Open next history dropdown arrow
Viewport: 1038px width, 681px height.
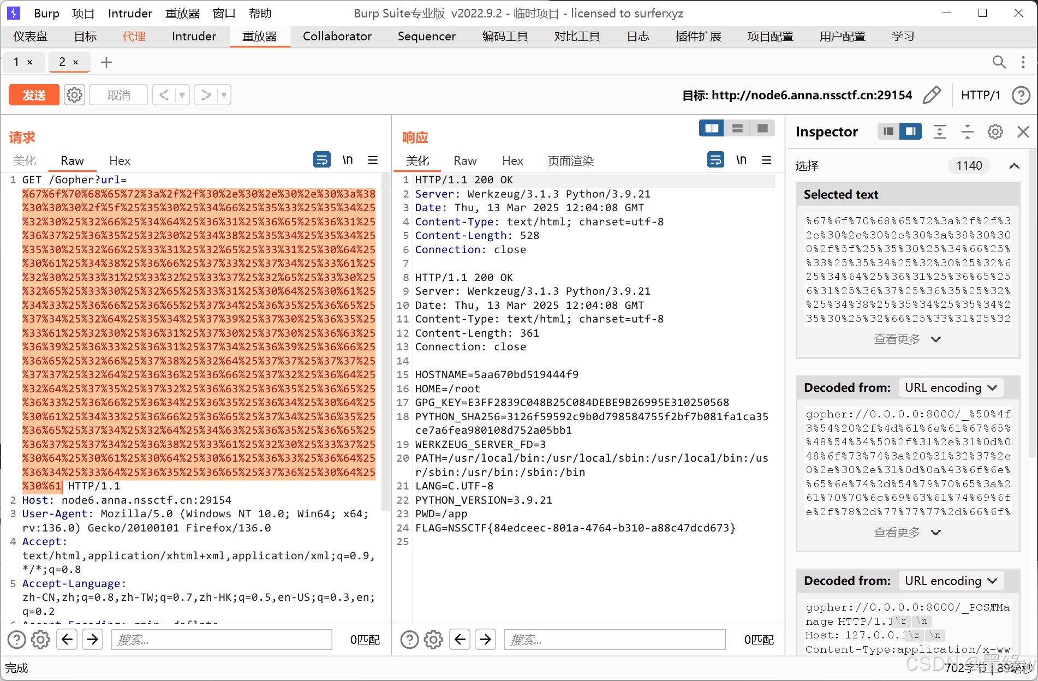[224, 95]
